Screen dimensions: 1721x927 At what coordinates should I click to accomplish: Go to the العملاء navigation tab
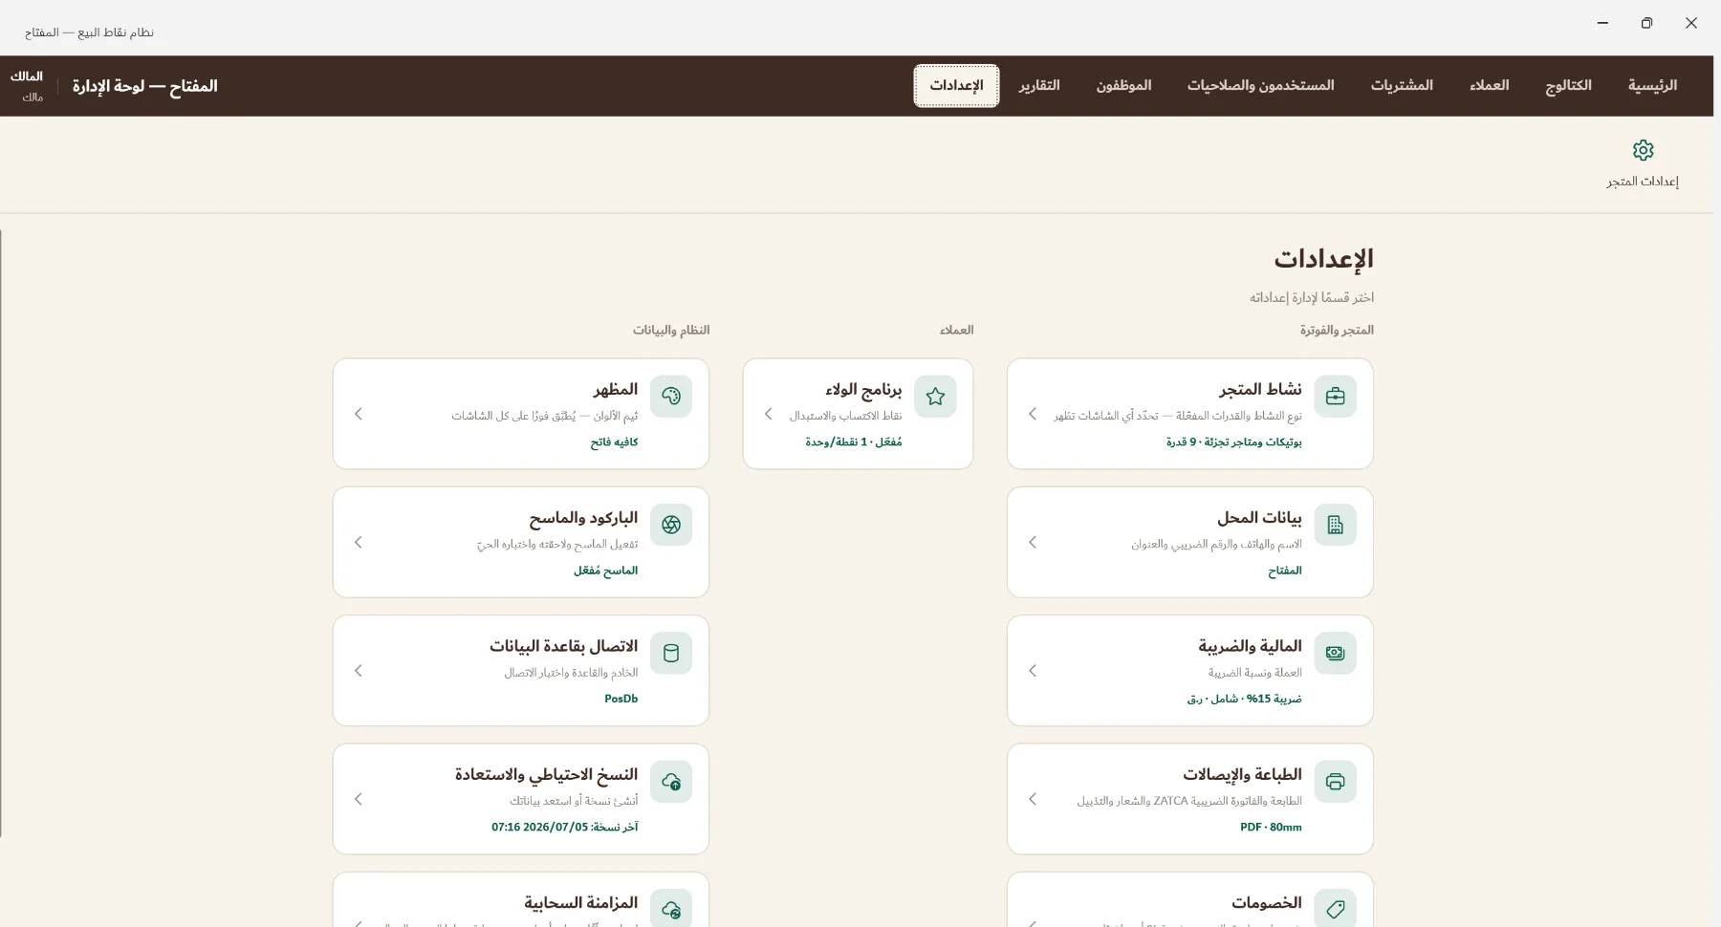tap(1490, 86)
